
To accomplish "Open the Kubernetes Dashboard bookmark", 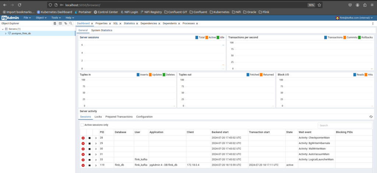I will click(54, 12).
